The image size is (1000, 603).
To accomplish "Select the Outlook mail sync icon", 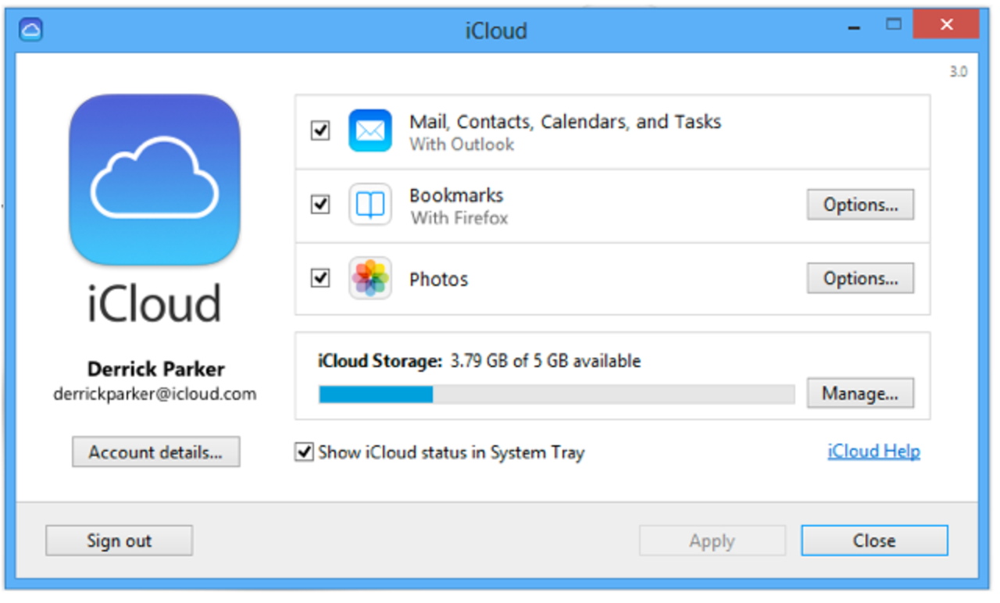I will pyautogui.click(x=370, y=131).
